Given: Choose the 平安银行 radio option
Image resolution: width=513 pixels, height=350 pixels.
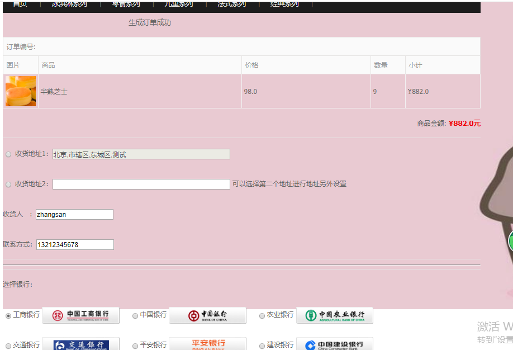Looking at the screenshot, I should [135, 346].
